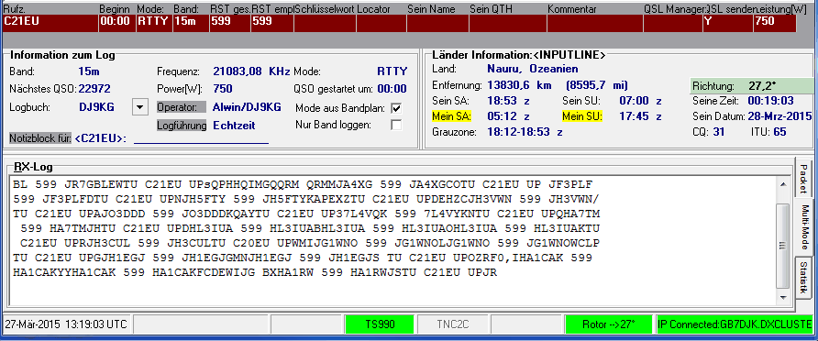Enable Nur Band loggen checkbox
The image size is (818, 341).
[396, 126]
